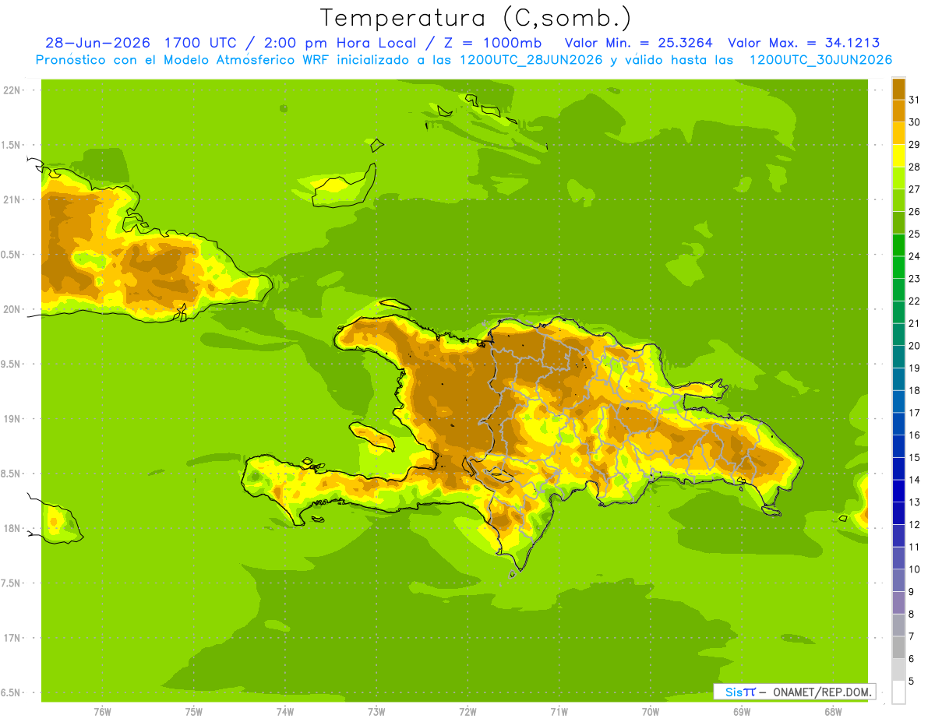Click the legend band between 18 and 19
This screenshot has width=935, height=722.
tap(898, 379)
